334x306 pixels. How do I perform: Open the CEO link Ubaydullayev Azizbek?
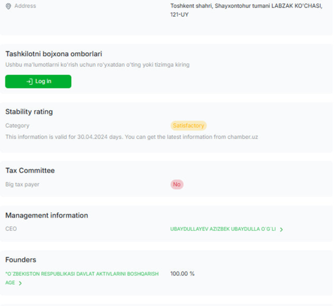click(223, 229)
